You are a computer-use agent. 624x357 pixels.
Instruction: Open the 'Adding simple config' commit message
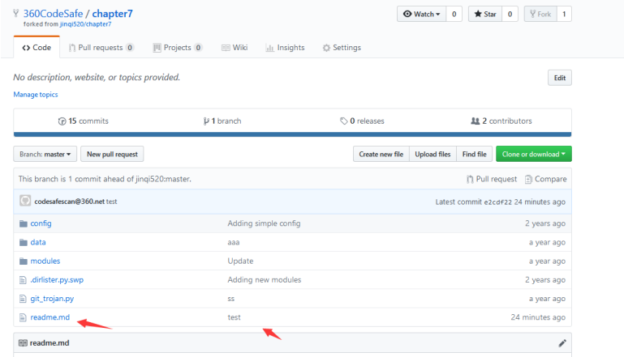click(264, 223)
